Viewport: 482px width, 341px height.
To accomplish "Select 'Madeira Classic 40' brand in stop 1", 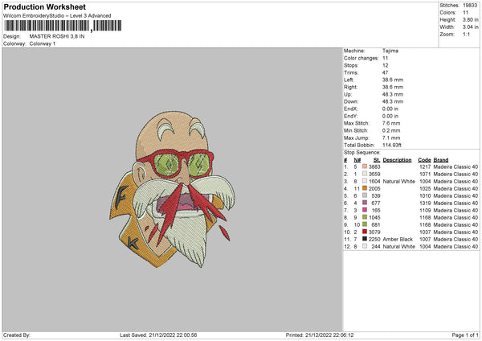I will pos(455,166).
